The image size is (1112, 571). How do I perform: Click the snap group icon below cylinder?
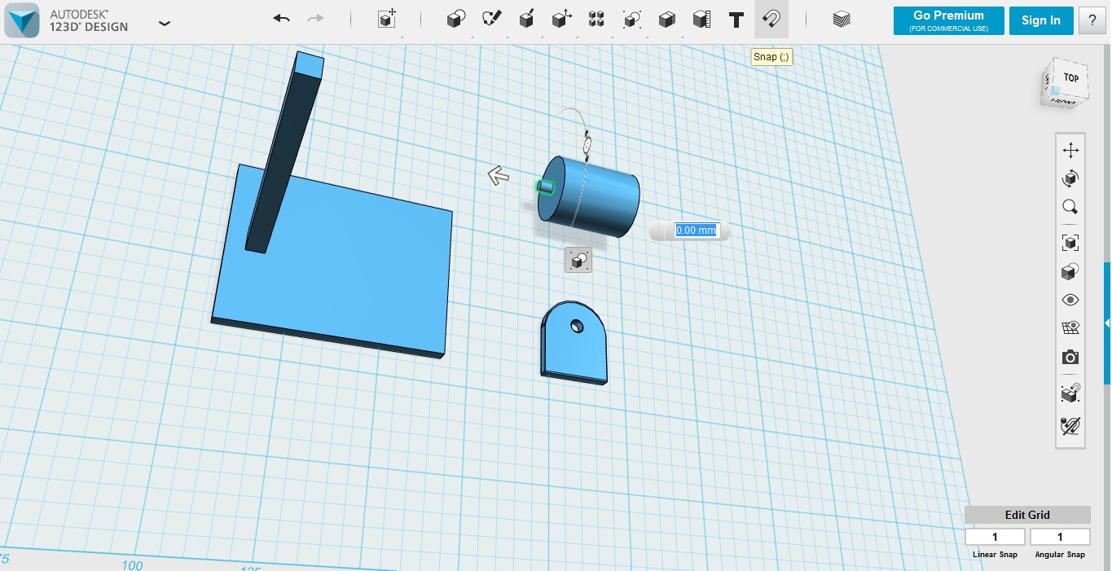(x=578, y=260)
